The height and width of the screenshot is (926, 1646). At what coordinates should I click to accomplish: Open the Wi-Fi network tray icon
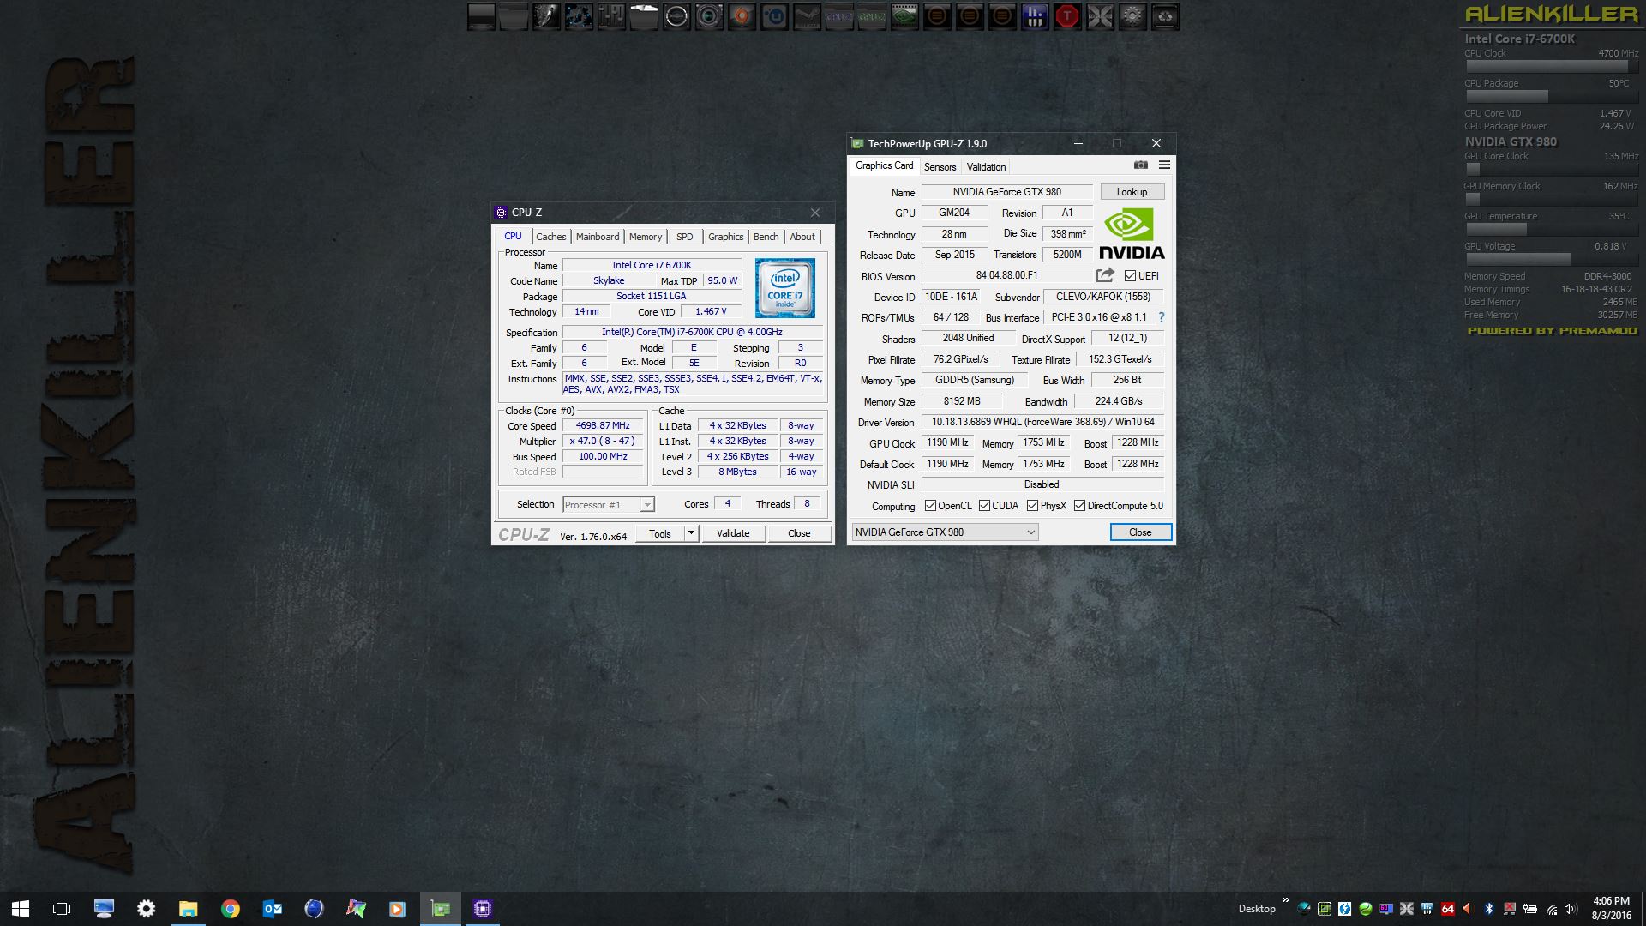pyautogui.click(x=1552, y=909)
